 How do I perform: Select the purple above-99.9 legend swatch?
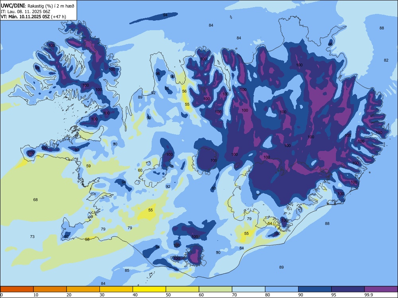click(x=381, y=289)
